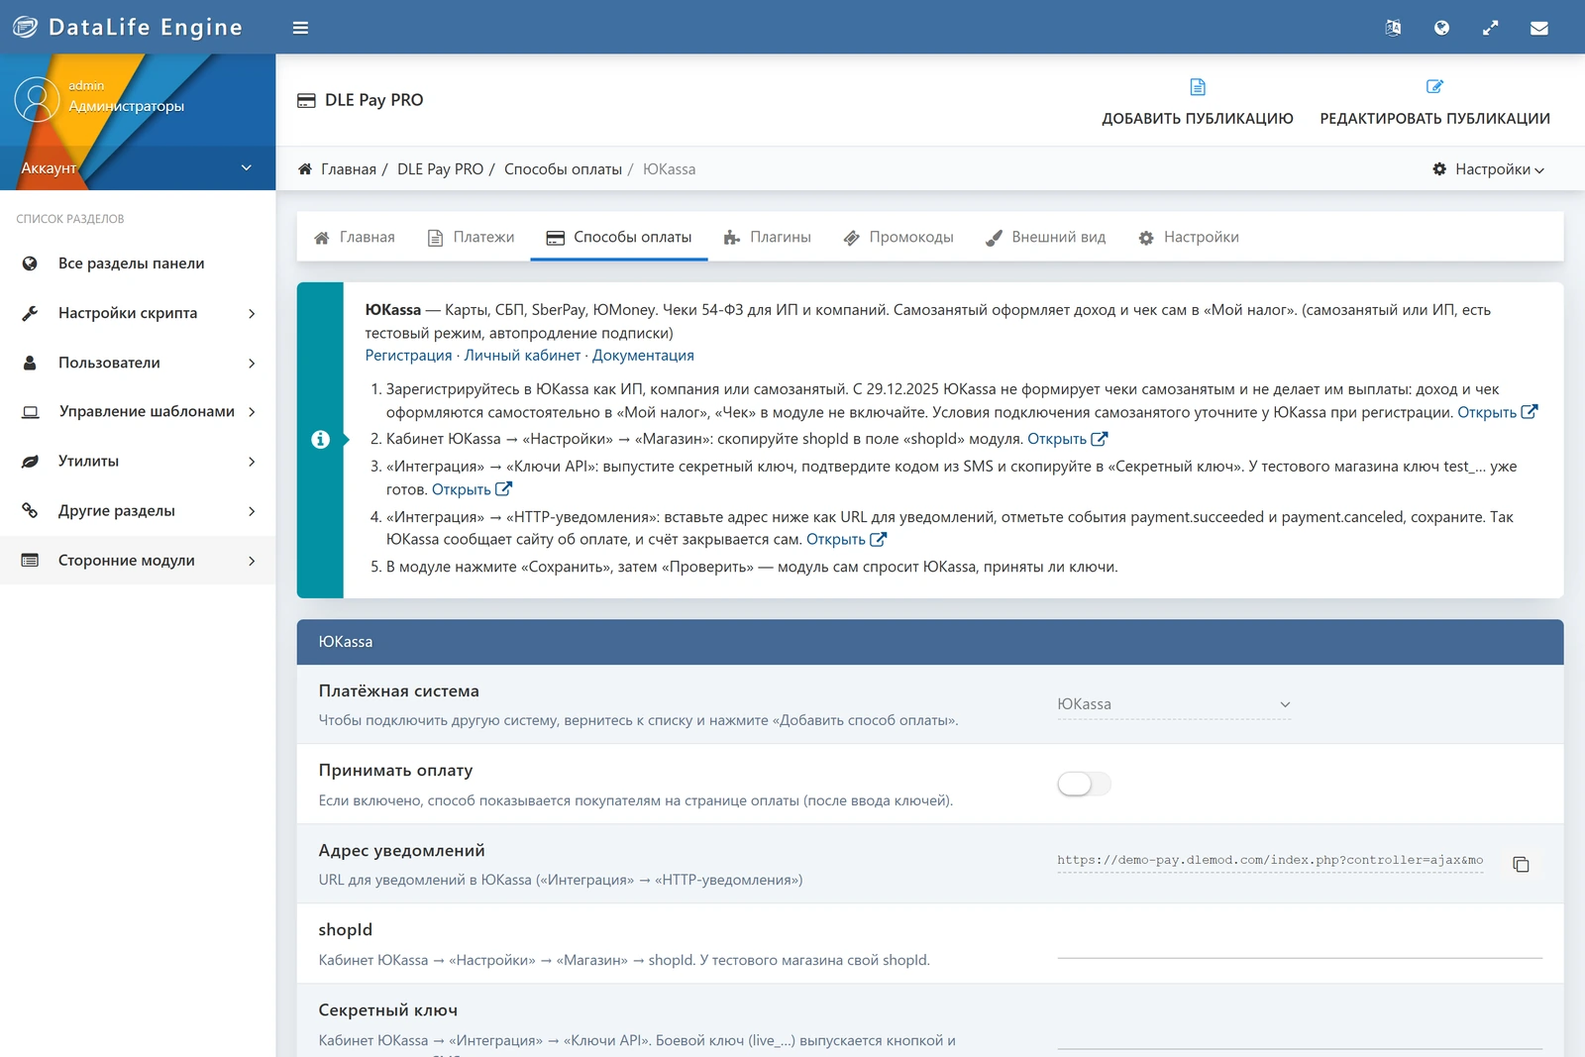1585x1057 pixels.
Task: Expand Управление шаблонами sidebar section
Action: (x=138, y=411)
